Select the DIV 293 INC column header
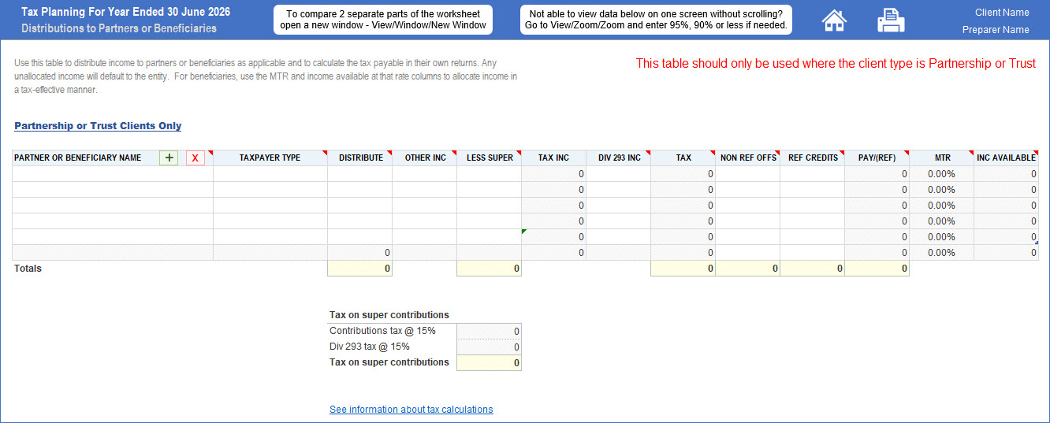This screenshot has height=423, width=1050. click(619, 158)
